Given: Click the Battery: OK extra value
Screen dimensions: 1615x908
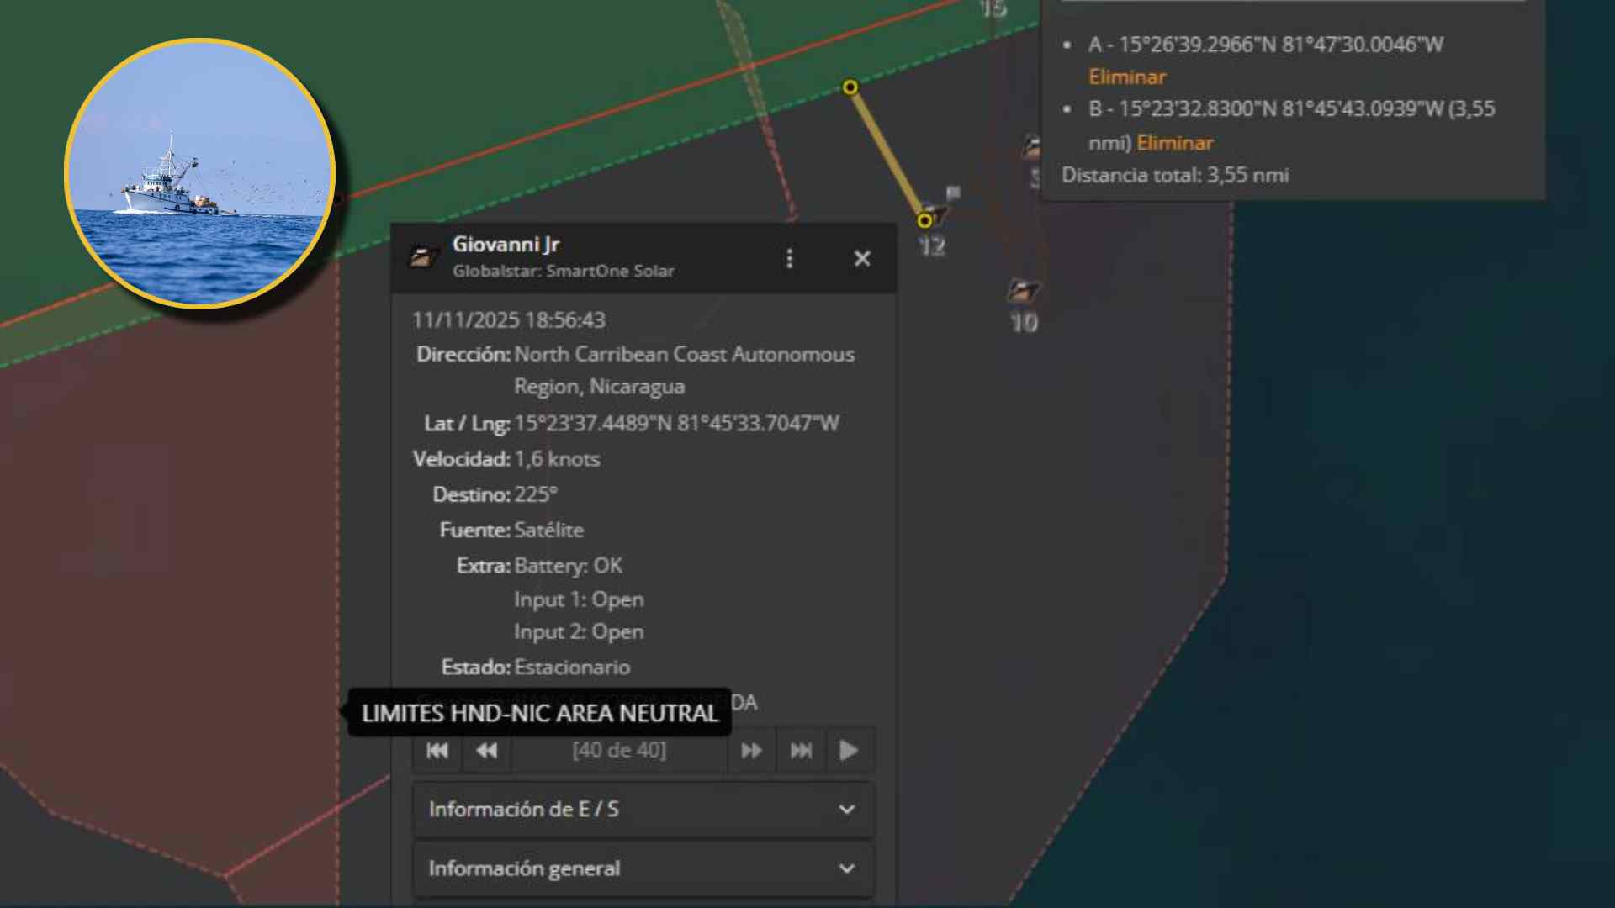Looking at the screenshot, I should coord(569,565).
